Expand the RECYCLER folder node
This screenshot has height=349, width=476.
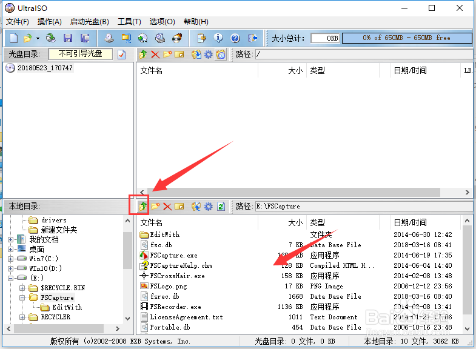pyautogui.click(x=22, y=317)
